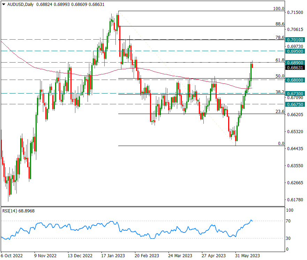Click the 0.62665 price axis label

[x=295, y=183]
